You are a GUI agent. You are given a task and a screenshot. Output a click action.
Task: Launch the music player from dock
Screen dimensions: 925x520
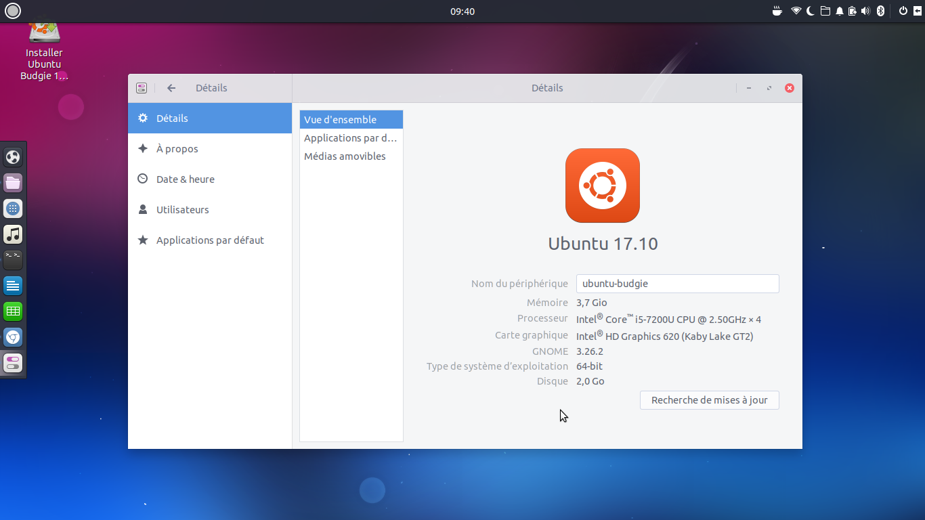(13, 234)
